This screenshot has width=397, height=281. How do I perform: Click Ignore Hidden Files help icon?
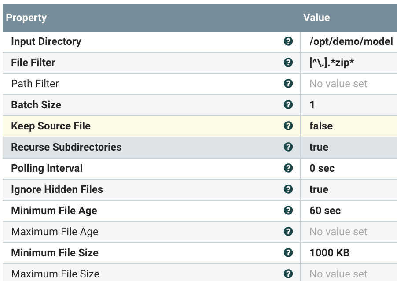(288, 189)
